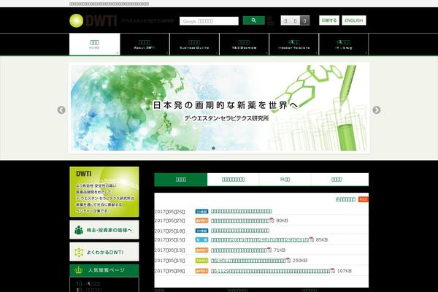Click the Google custom search input field
Screen dimensions: 438x292
click(209, 21)
